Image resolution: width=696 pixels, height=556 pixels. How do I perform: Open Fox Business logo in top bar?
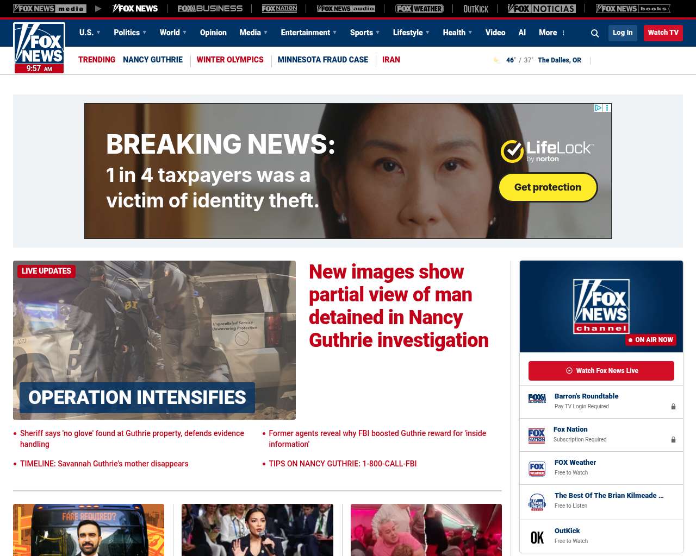(x=210, y=9)
